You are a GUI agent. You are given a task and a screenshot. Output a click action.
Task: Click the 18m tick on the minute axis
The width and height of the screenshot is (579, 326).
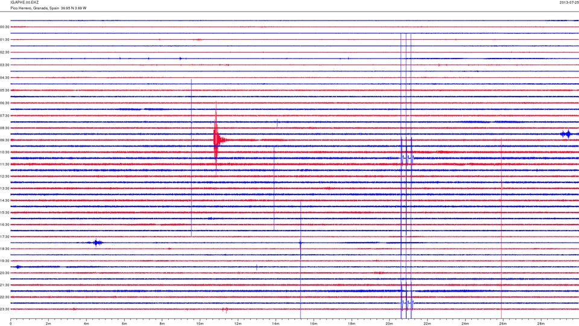351,324
